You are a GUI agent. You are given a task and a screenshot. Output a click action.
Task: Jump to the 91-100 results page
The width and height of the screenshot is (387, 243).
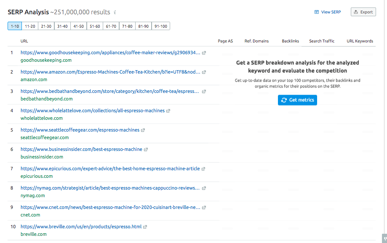tap(161, 26)
